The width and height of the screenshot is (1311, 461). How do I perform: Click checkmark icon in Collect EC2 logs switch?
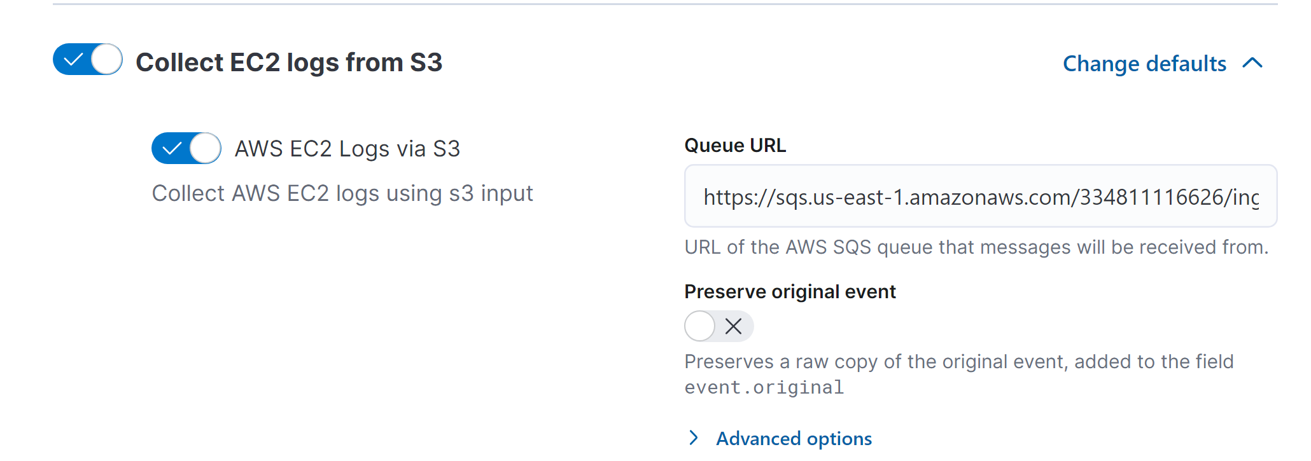point(74,60)
